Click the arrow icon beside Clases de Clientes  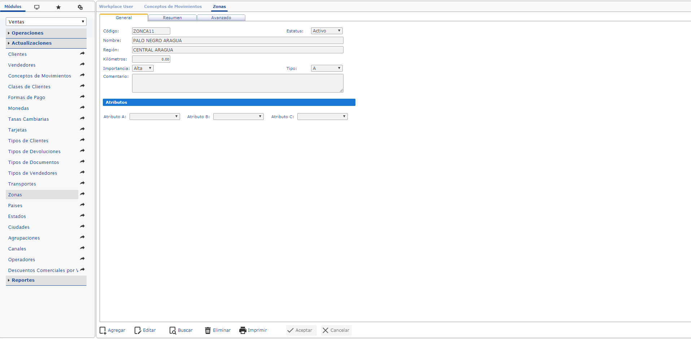(x=82, y=86)
